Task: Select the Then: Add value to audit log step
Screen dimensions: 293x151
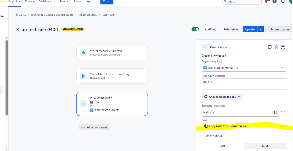Action: pos(112,76)
